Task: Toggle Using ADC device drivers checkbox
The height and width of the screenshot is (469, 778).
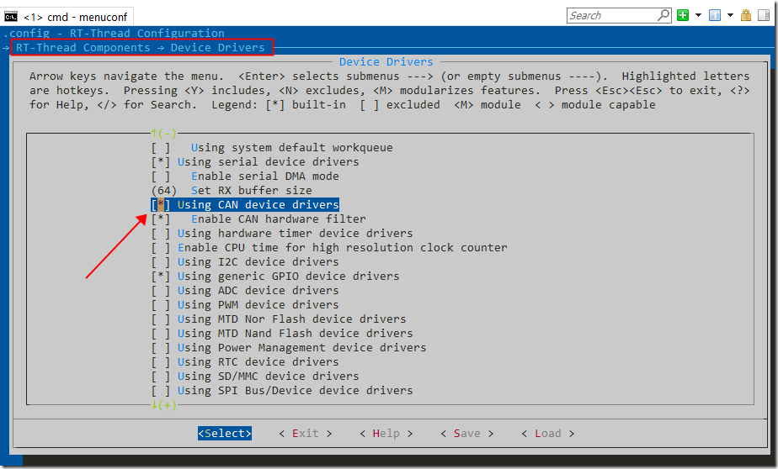Action: coord(160,291)
